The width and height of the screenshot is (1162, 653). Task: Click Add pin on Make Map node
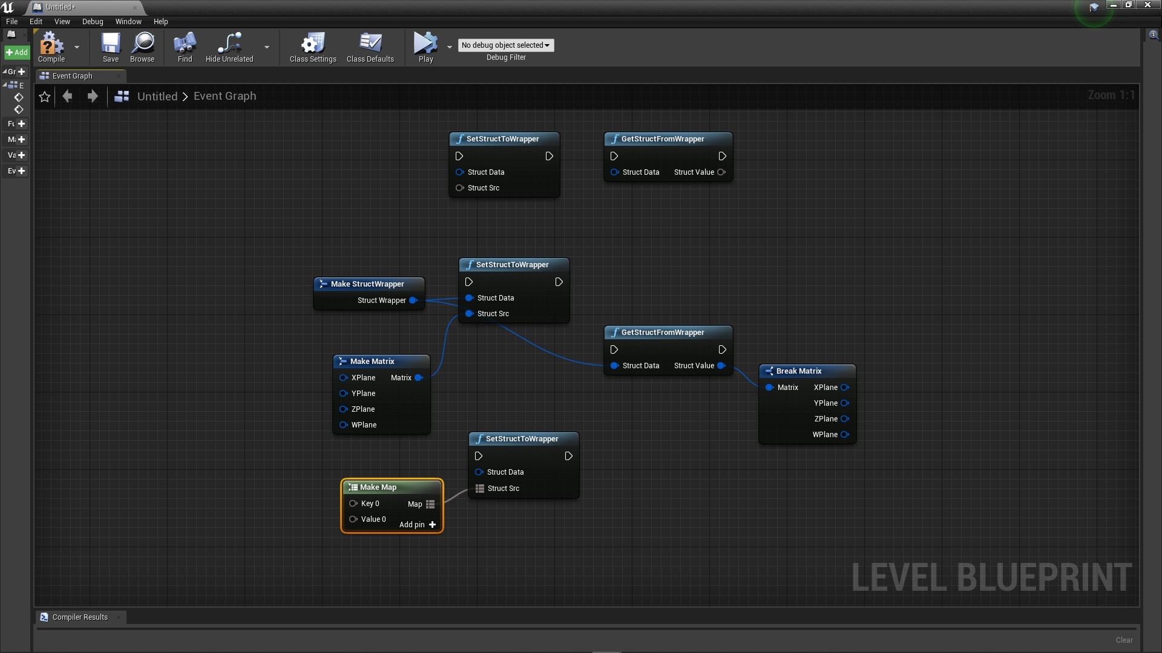418,524
